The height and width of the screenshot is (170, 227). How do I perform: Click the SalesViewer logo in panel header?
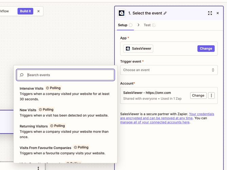[x=122, y=13]
